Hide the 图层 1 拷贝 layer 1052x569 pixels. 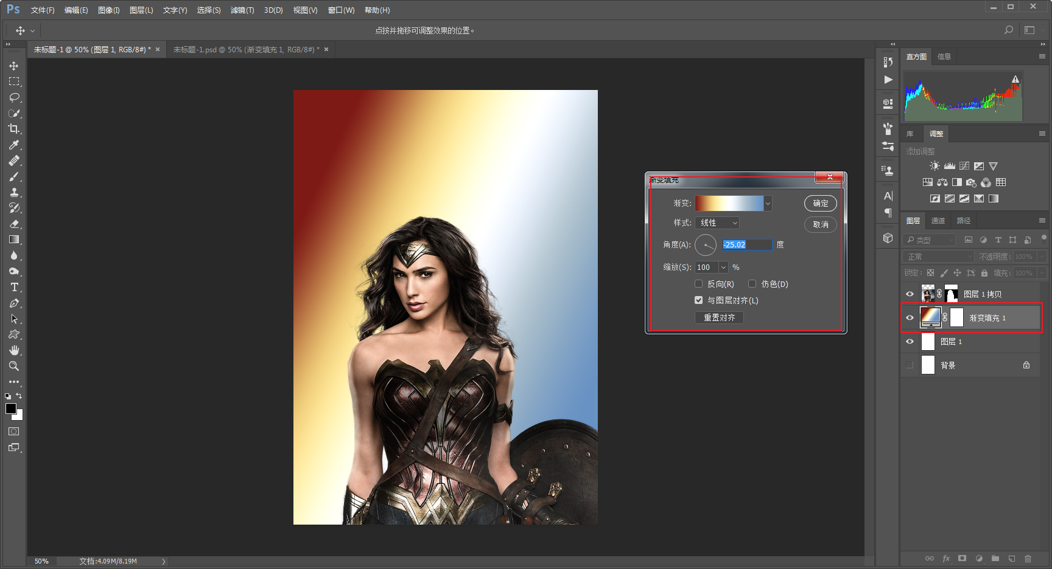pyautogui.click(x=910, y=294)
